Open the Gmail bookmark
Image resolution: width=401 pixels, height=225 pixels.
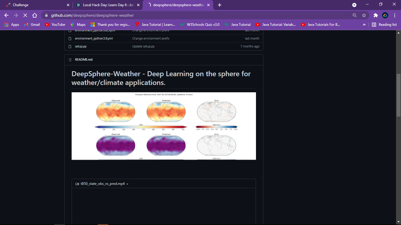click(32, 25)
